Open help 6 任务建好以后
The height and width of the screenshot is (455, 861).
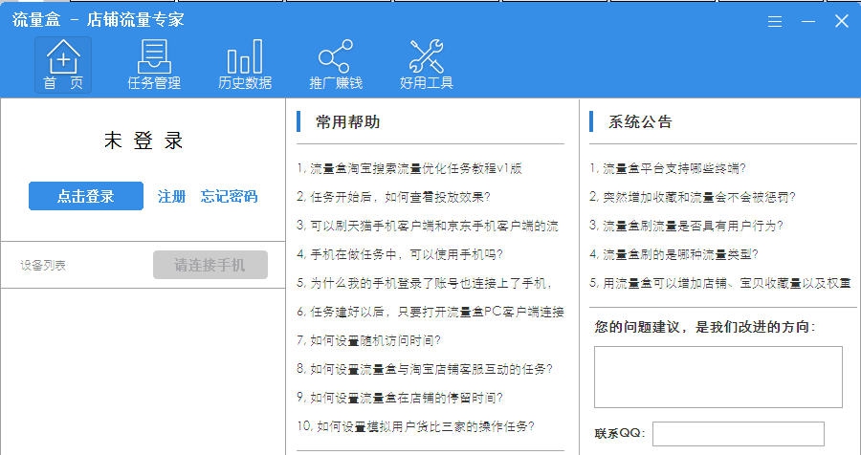430,312
